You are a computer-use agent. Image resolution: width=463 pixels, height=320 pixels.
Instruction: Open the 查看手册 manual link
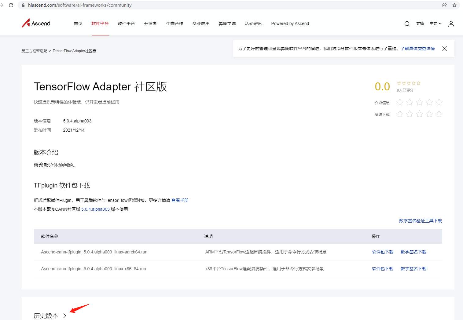[180, 200]
